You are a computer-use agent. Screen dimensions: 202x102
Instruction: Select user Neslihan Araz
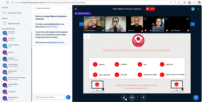pyautogui.click(x=16, y=72)
